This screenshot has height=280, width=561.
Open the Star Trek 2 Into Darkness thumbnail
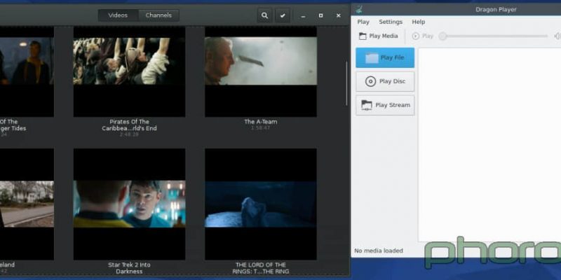point(129,204)
